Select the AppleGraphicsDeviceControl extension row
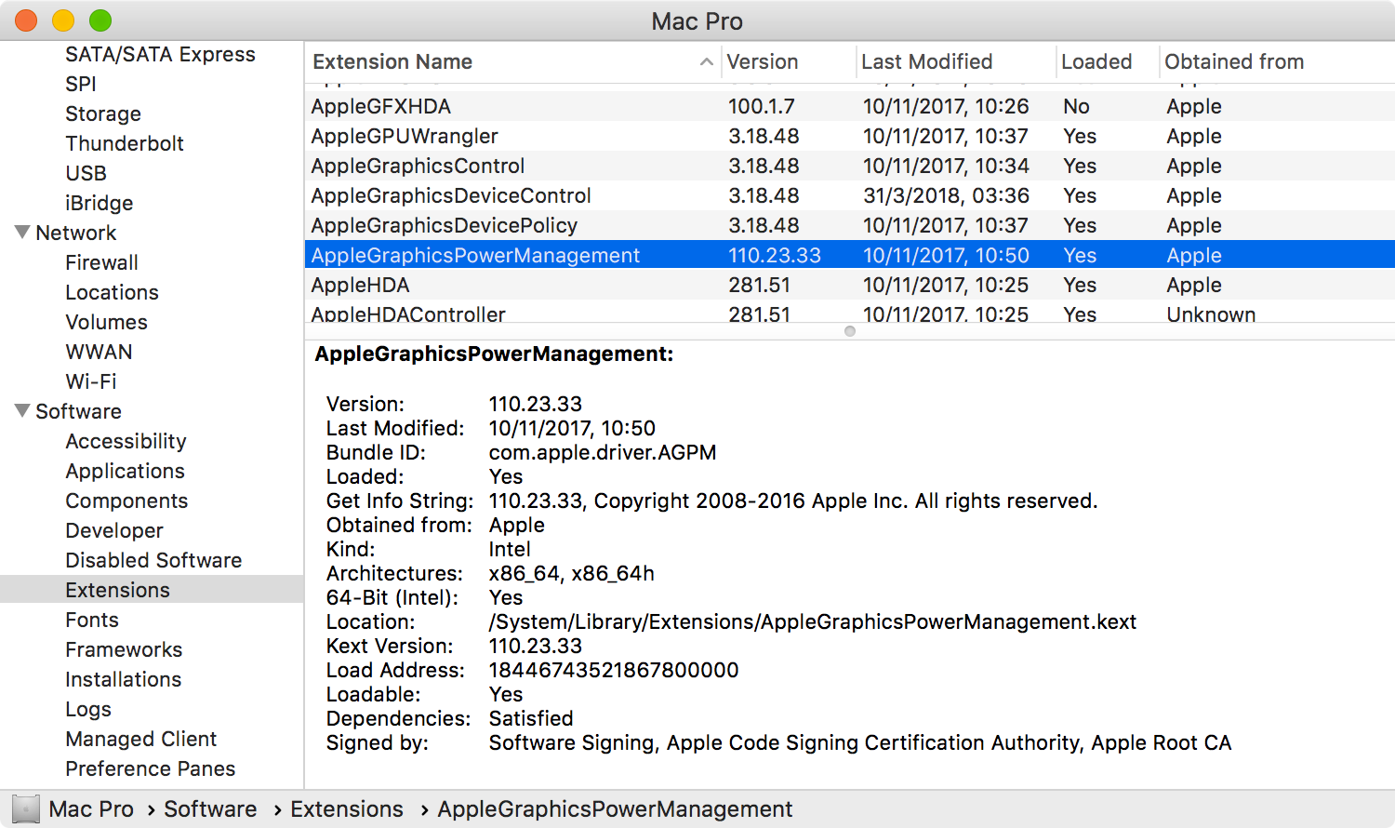This screenshot has width=1395, height=828. click(x=850, y=195)
